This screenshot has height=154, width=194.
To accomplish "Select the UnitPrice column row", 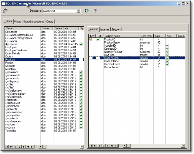I will click(137, 55).
